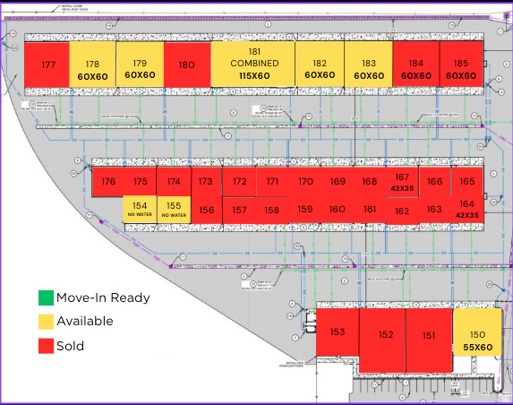Select unit 168 block
Image resolution: width=513 pixels, height=405 pixels.
[370, 182]
